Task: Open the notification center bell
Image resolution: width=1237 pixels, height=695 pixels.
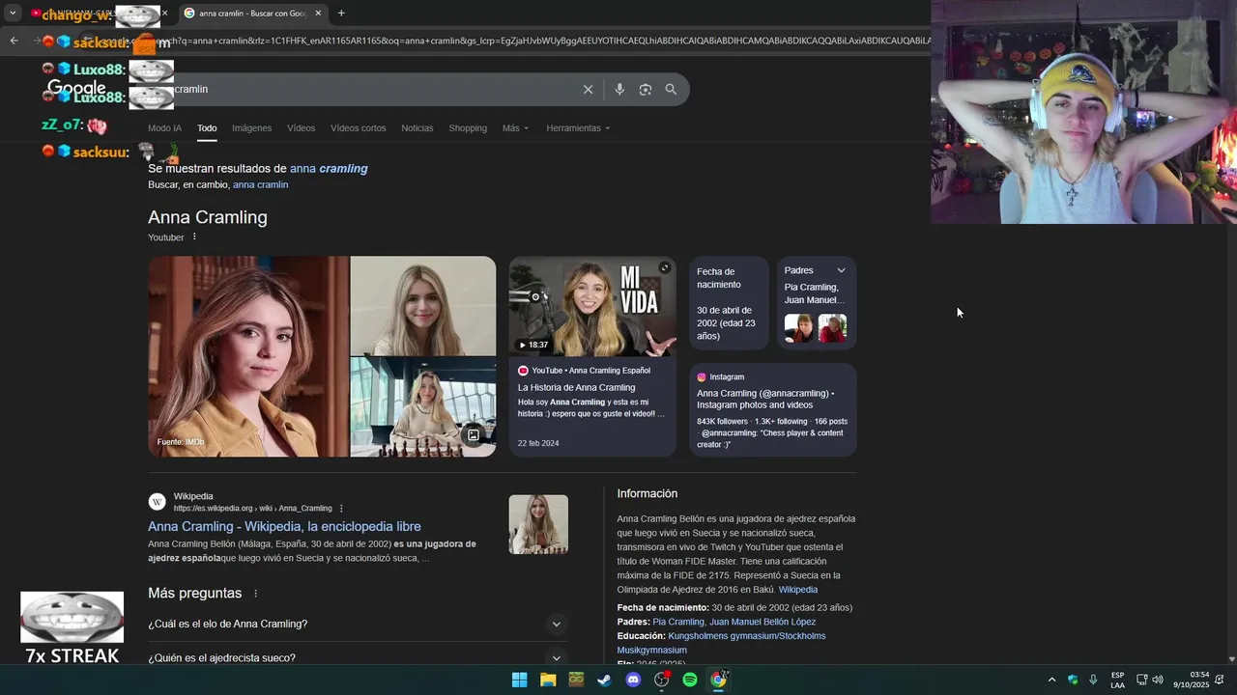Action: point(1219,680)
